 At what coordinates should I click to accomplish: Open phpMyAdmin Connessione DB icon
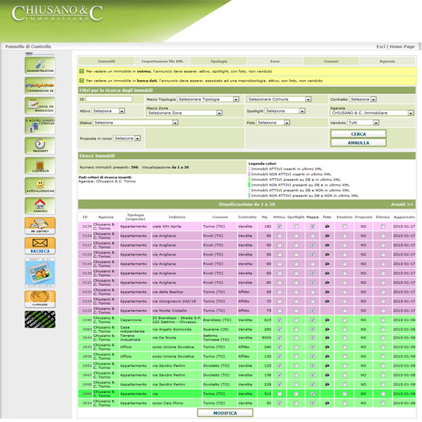pyautogui.click(x=40, y=86)
